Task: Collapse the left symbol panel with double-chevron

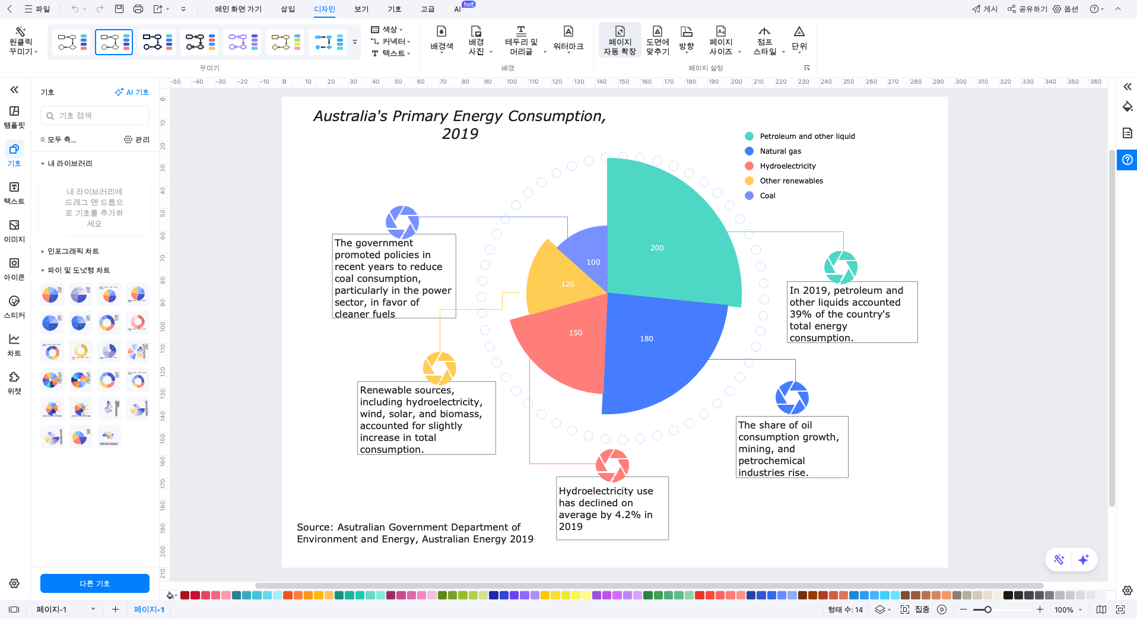Action: click(14, 90)
